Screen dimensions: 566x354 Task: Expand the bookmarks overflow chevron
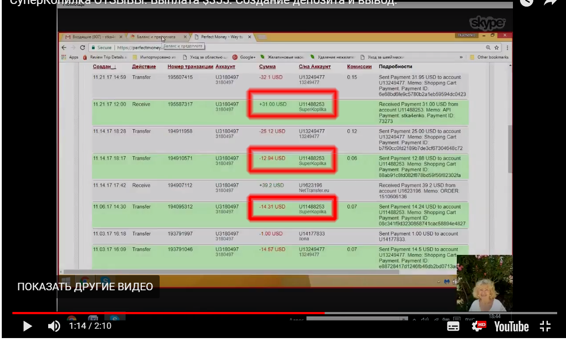pyautogui.click(x=461, y=57)
